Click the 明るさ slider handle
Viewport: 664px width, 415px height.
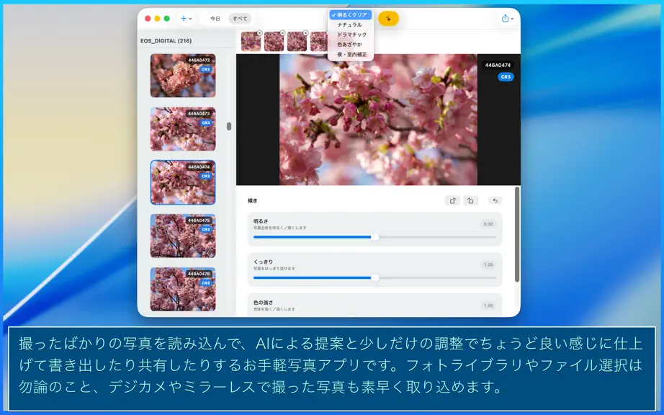pyautogui.click(x=374, y=237)
